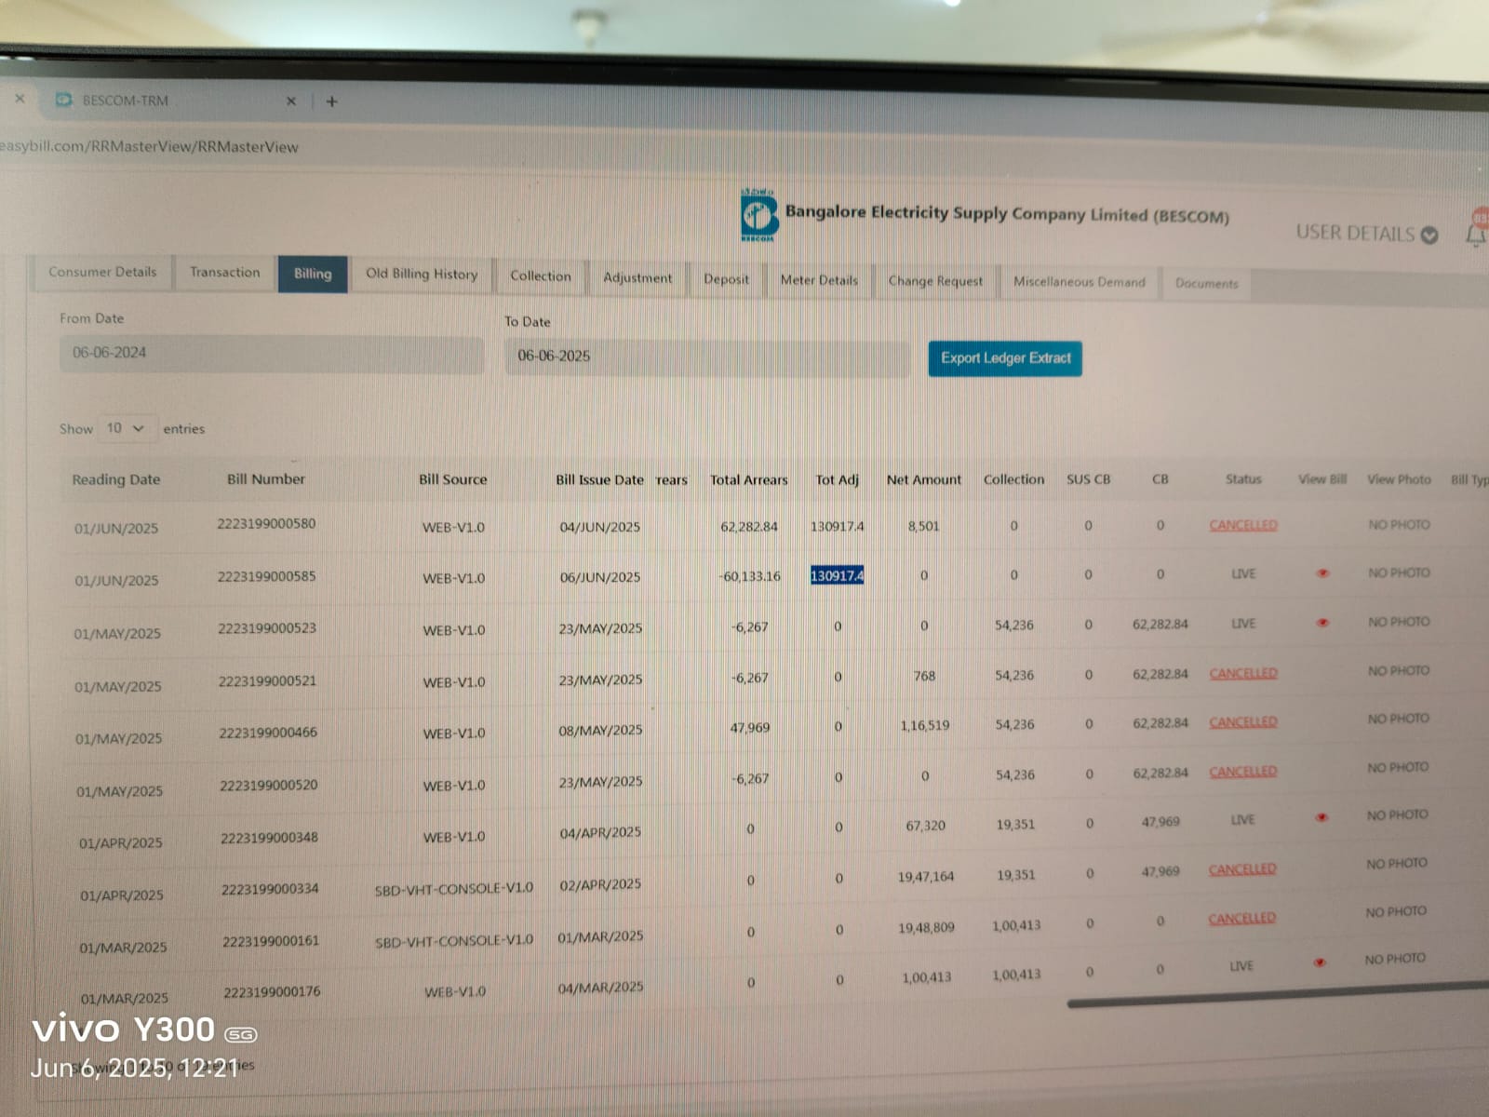The width and height of the screenshot is (1489, 1117).
Task: Open the Change Request tab
Action: 935,281
